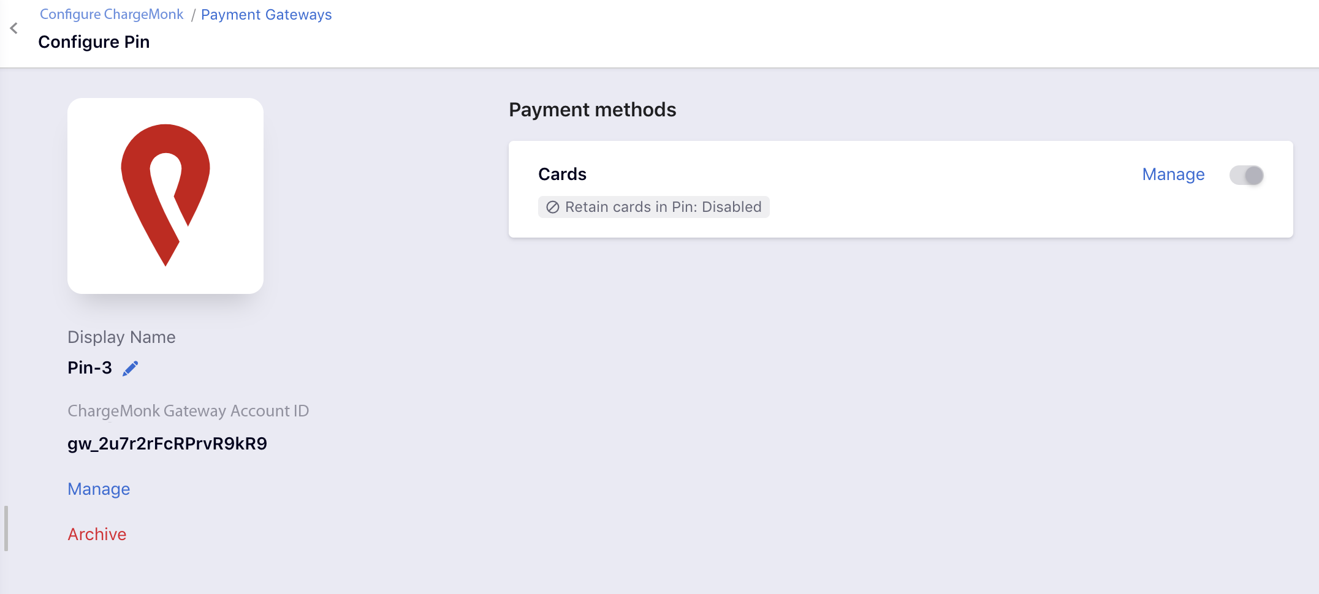Open Configure ChargeMonk breadcrumb link
Screen dimensions: 1319x594
[x=112, y=14]
